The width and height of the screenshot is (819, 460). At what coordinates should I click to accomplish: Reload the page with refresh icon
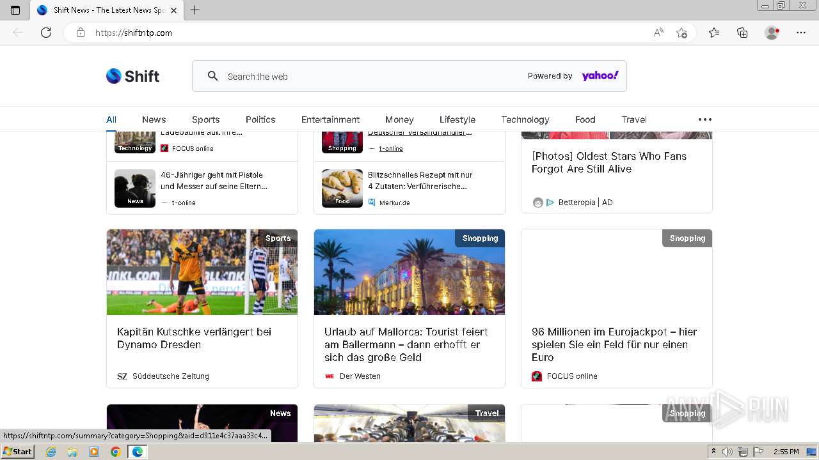point(46,33)
